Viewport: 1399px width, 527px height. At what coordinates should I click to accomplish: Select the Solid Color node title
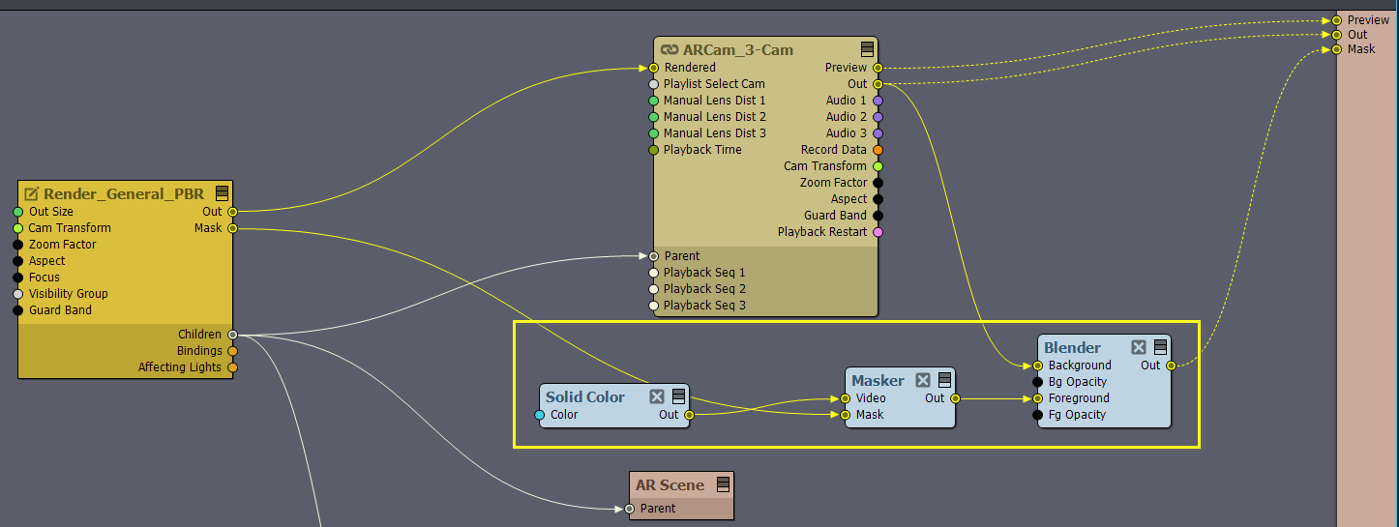tap(585, 396)
